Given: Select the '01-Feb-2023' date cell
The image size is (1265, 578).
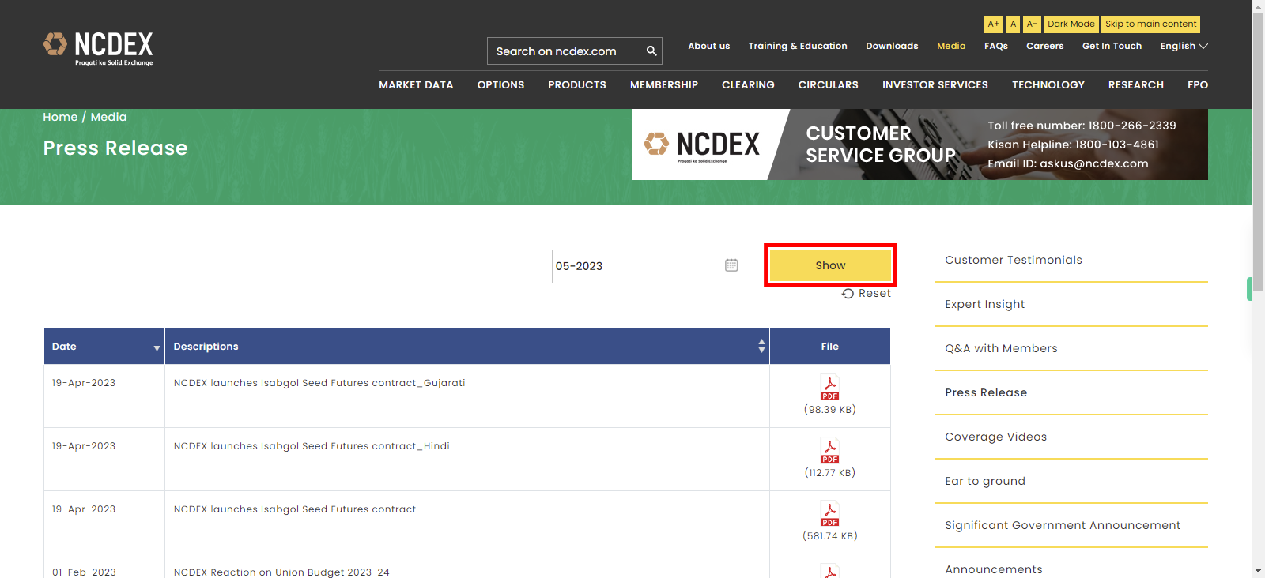Looking at the screenshot, I should click(84, 572).
